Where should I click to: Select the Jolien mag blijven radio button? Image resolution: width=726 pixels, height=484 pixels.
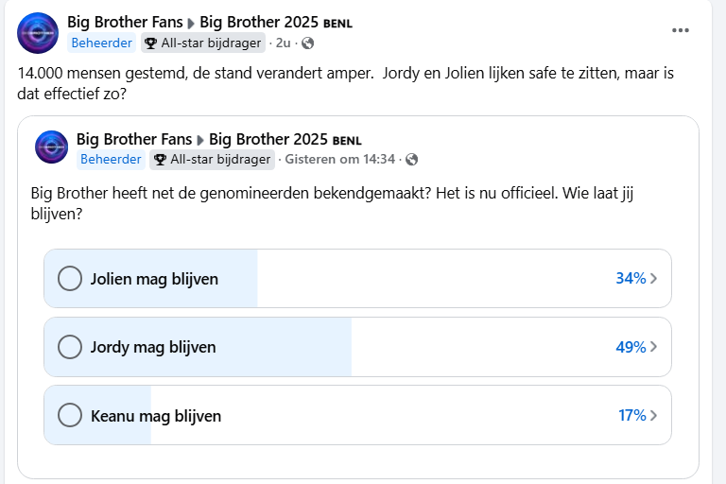[x=70, y=278]
